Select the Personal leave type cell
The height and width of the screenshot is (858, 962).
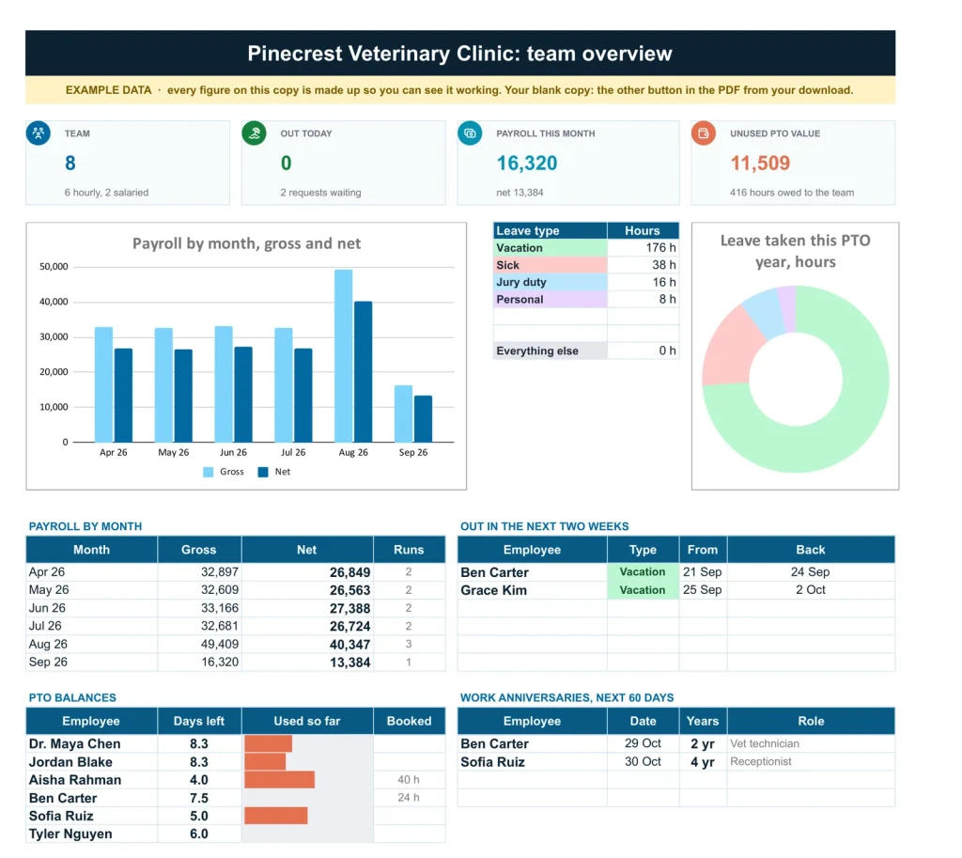[551, 300]
